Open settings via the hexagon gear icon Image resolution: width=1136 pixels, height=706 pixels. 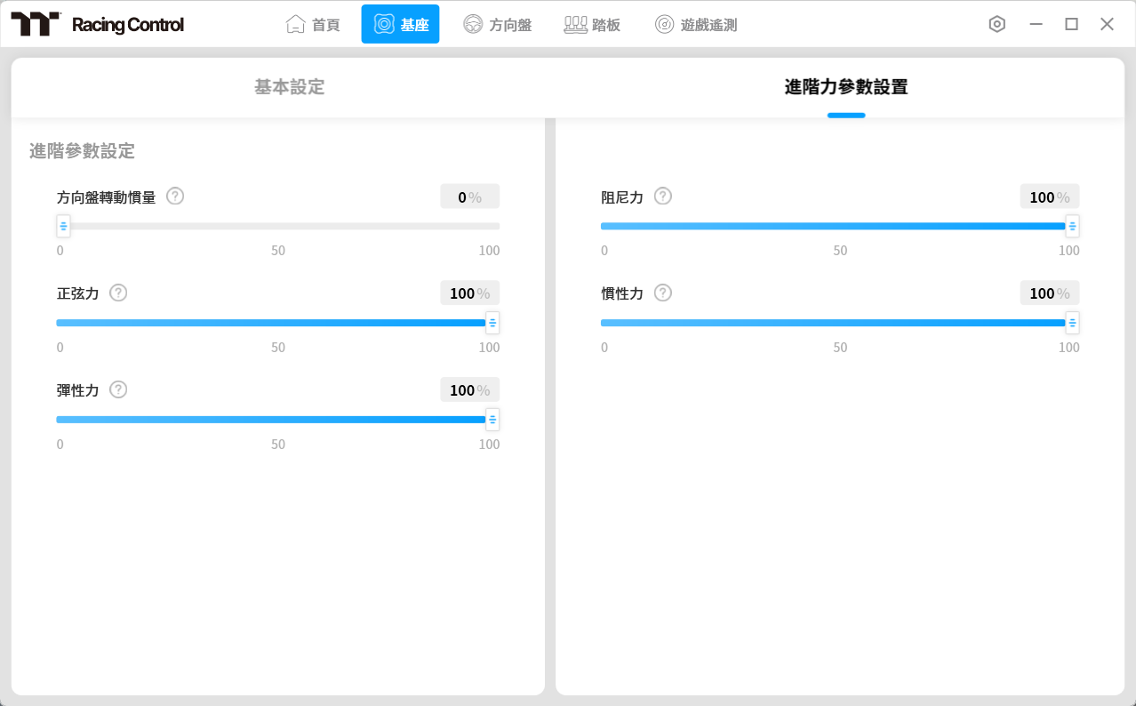996,24
